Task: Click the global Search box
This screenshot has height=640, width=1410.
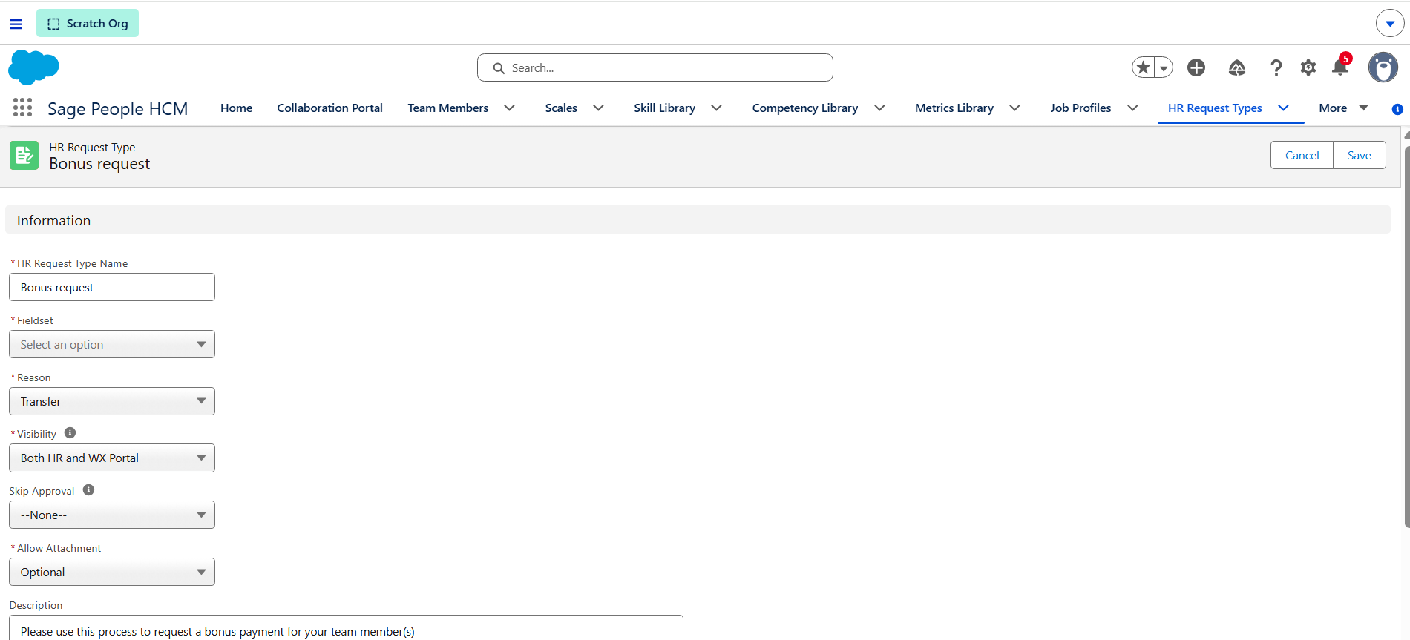Action: pyautogui.click(x=655, y=67)
